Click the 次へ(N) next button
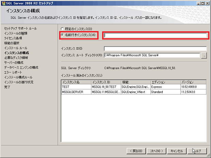The image size is (211, 158). point(157,151)
